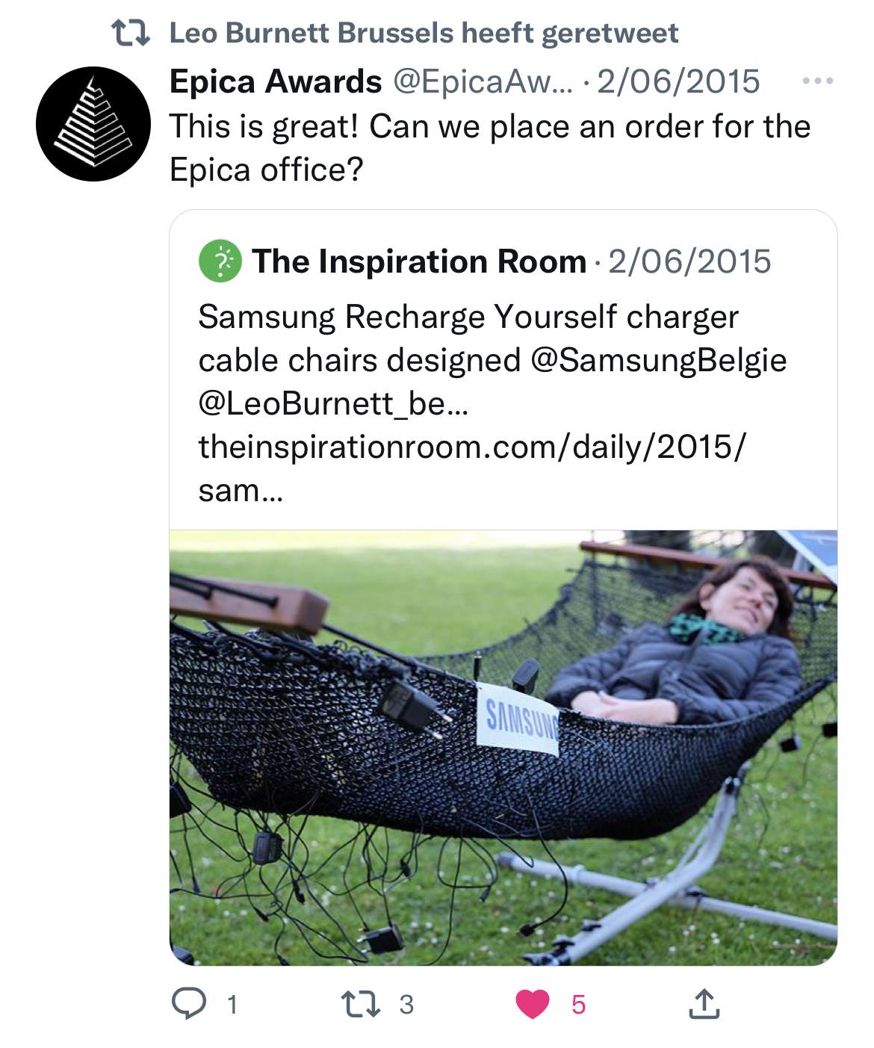Click The Inspiration Room account name
Screen dimensions: 874x1048
419,261
